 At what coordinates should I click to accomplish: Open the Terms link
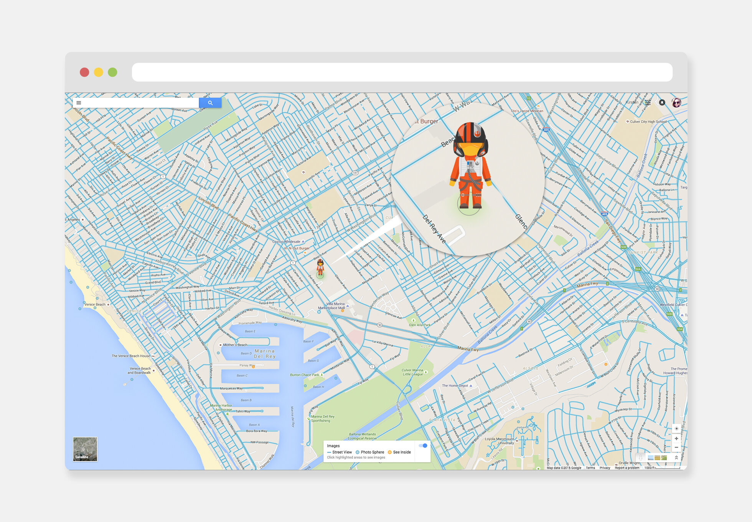[x=590, y=468]
